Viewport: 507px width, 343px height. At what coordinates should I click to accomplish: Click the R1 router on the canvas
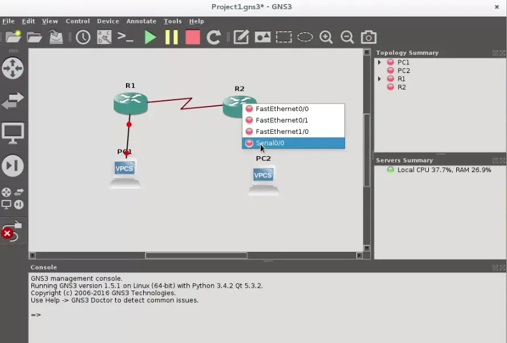[x=130, y=103]
